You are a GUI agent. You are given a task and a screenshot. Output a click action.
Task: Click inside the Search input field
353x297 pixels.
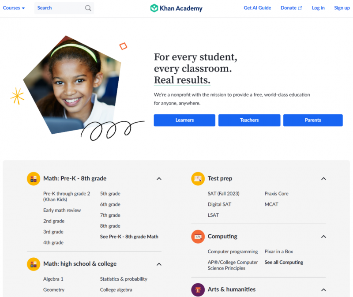tap(60, 8)
